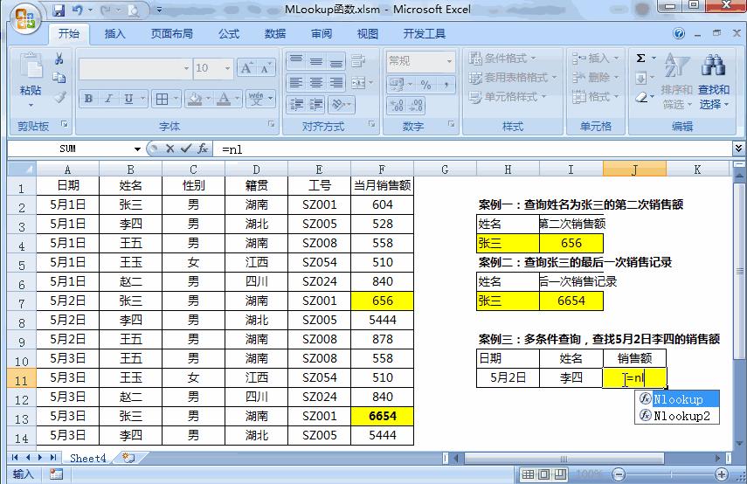Open Excel Help question mark
The width and height of the screenshot is (747, 484).
(x=679, y=33)
